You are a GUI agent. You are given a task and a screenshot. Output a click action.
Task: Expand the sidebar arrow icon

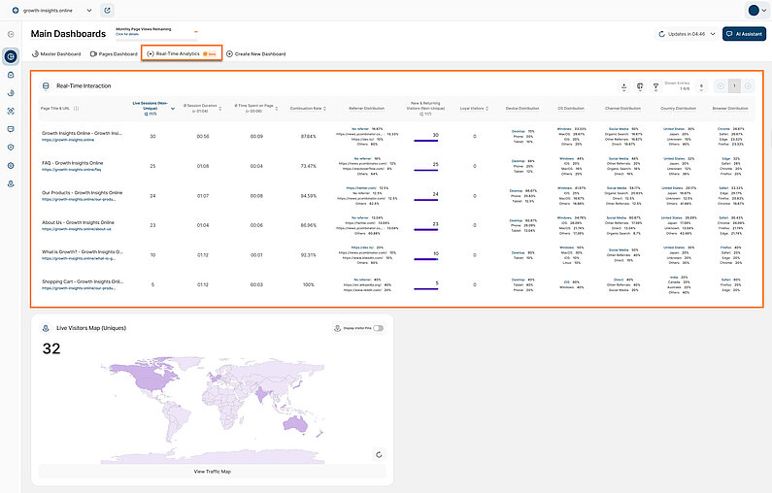11,34
